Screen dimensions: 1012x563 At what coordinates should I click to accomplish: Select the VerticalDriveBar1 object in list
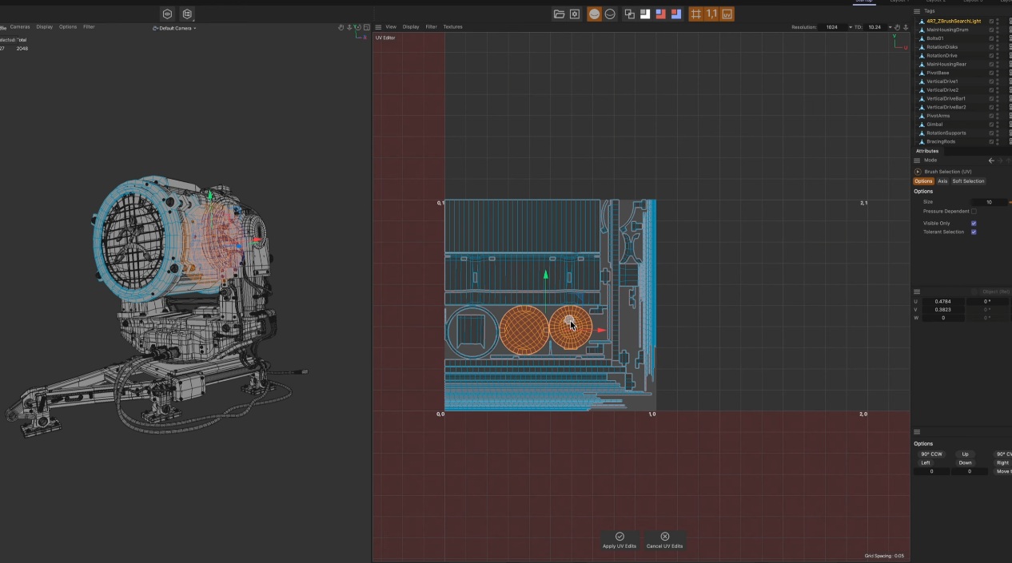coord(946,99)
